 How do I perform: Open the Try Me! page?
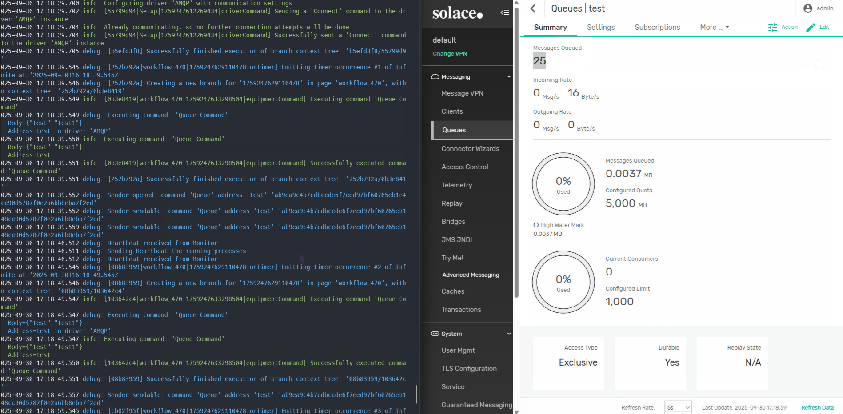(452, 258)
